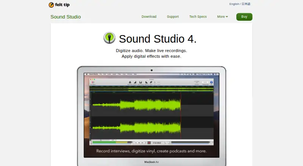Click the blue Info icon in app toolbar
303x166 pixels.
[x=211, y=82]
